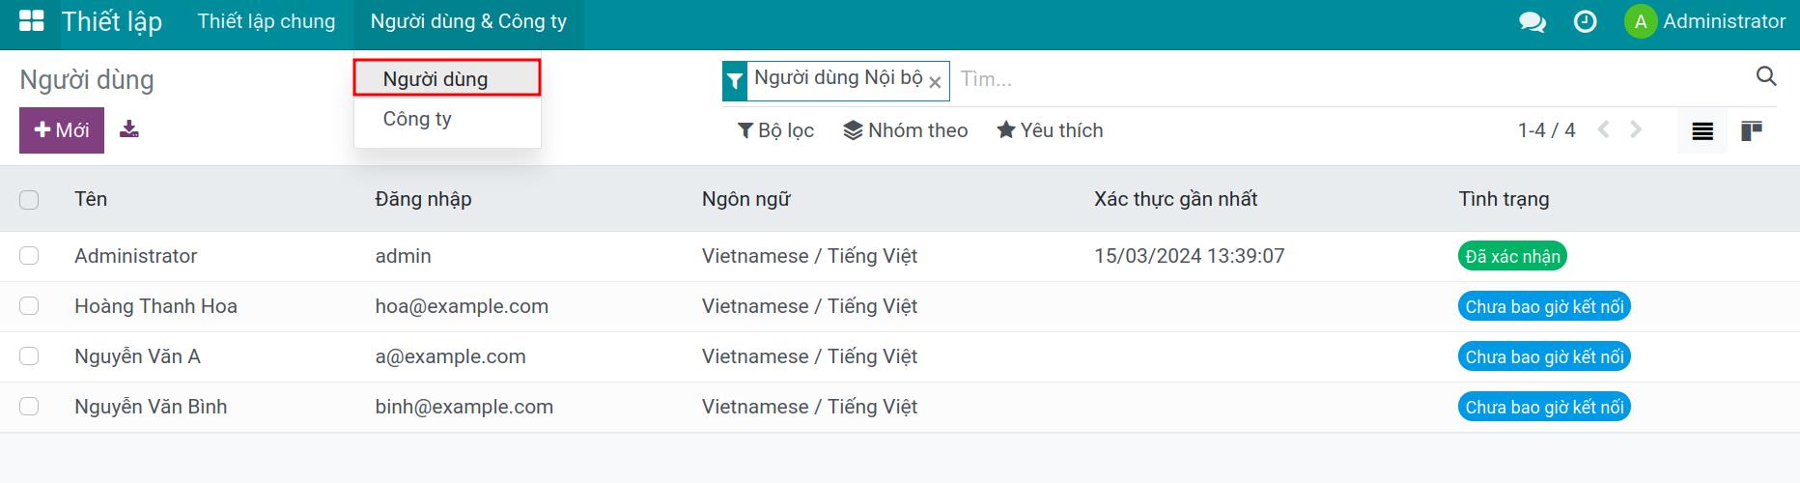
Task: Open the Bộ lọc filter dropdown
Action: (x=775, y=130)
